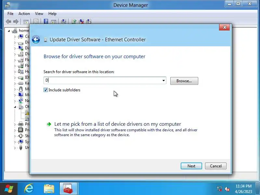This screenshot has width=260, height=195.
Task: Expand the Computer category node
Action: [15, 37]
